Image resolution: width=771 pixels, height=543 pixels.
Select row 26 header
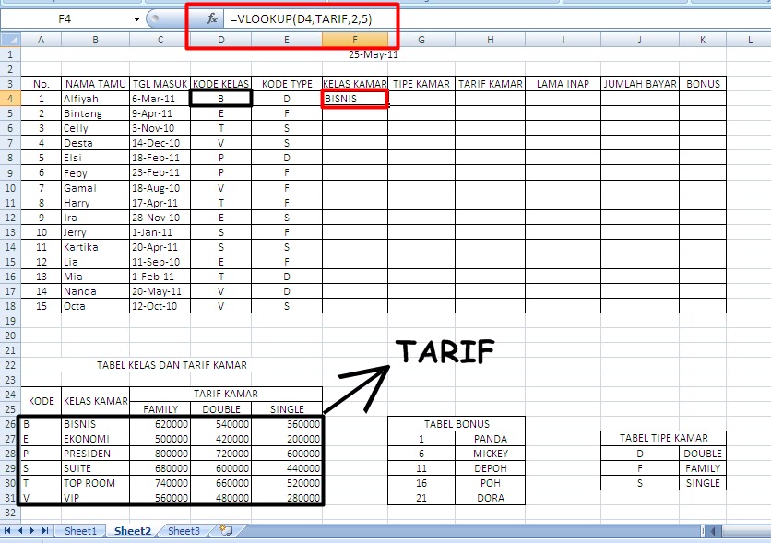[10, 424]
